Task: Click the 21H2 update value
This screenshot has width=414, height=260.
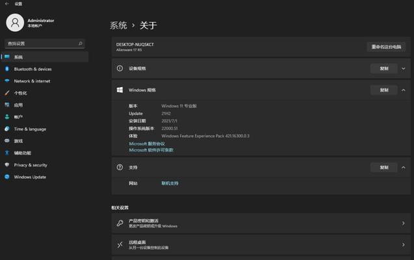Action: 166,114
